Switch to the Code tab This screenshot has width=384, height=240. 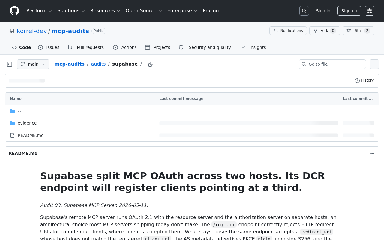coord(22,47)
